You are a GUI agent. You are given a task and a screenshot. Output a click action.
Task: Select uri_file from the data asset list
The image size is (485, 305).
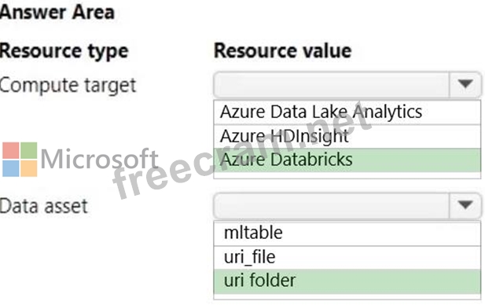(347, 257)
